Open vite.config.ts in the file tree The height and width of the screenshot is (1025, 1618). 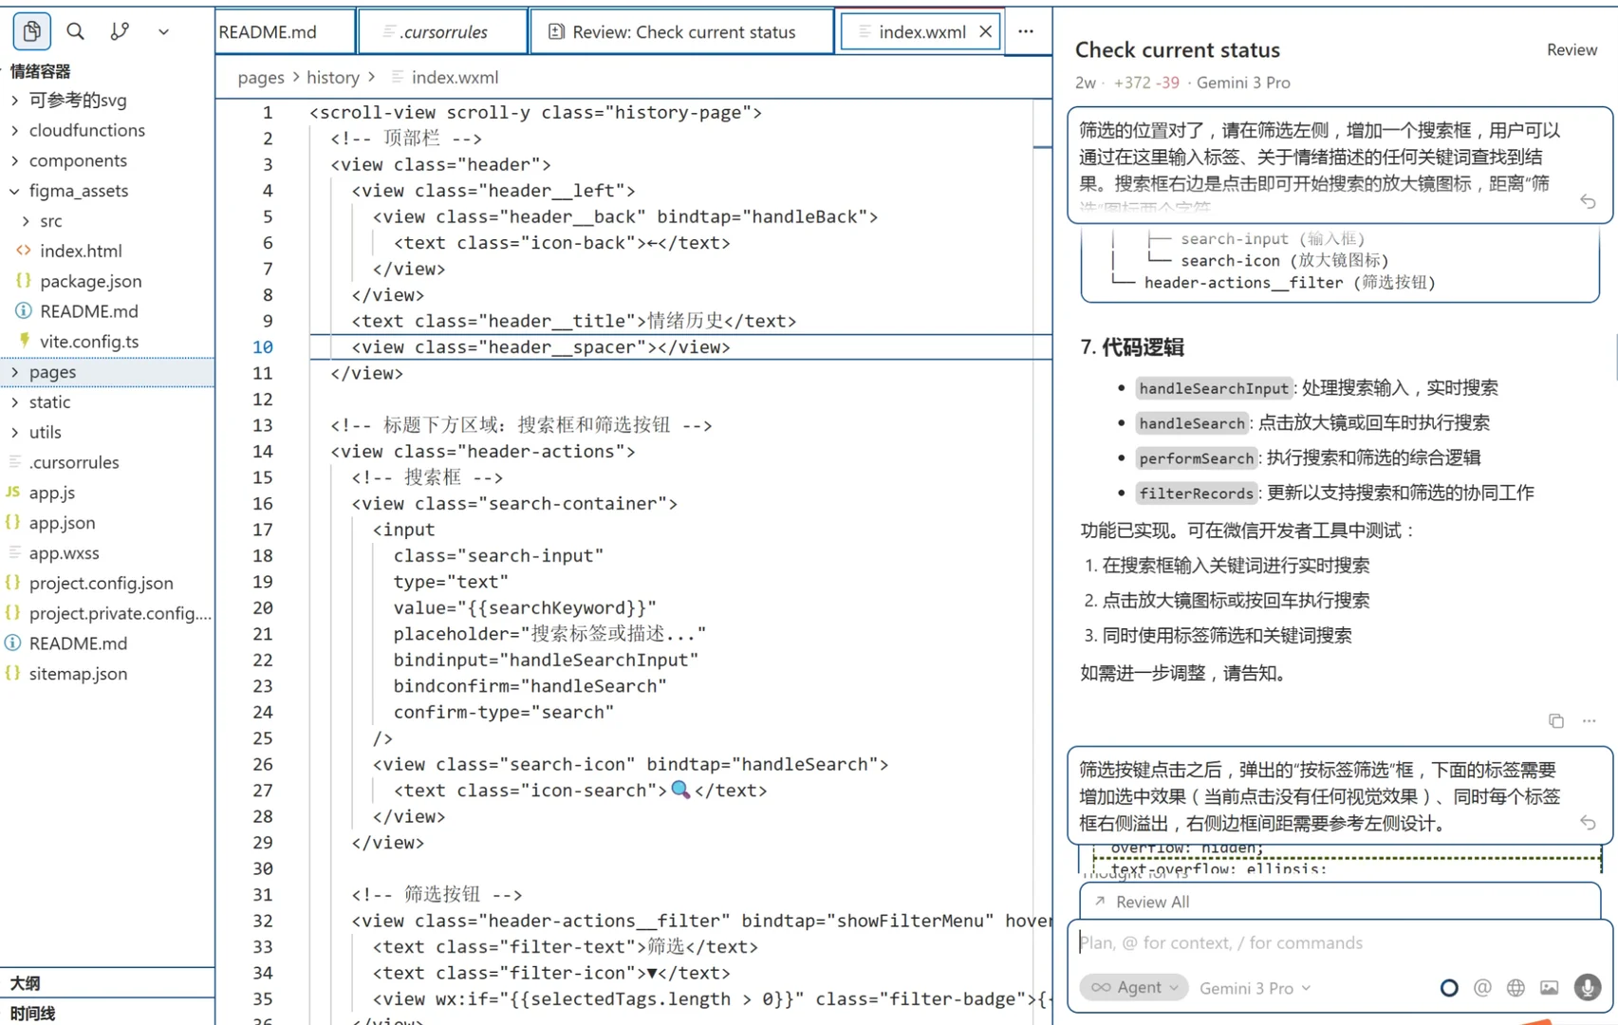tap(107, 342)
